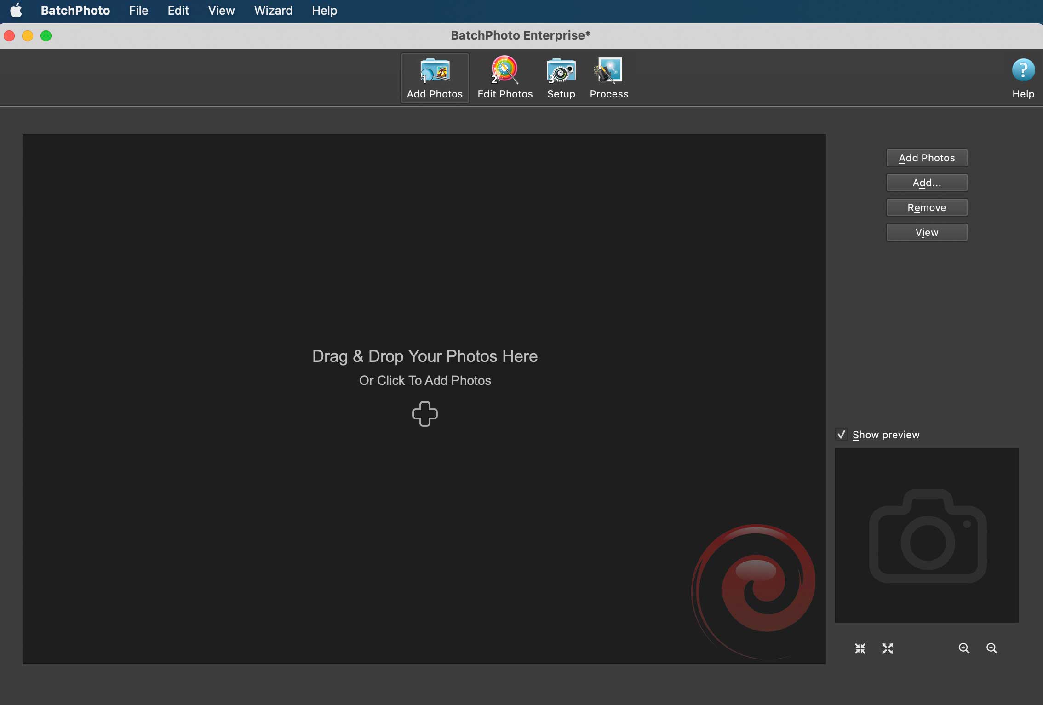Viewport: 1043px width, 705px height.
Task: Toggle the Show preview checkbox
Action: [x=842, y=435]
